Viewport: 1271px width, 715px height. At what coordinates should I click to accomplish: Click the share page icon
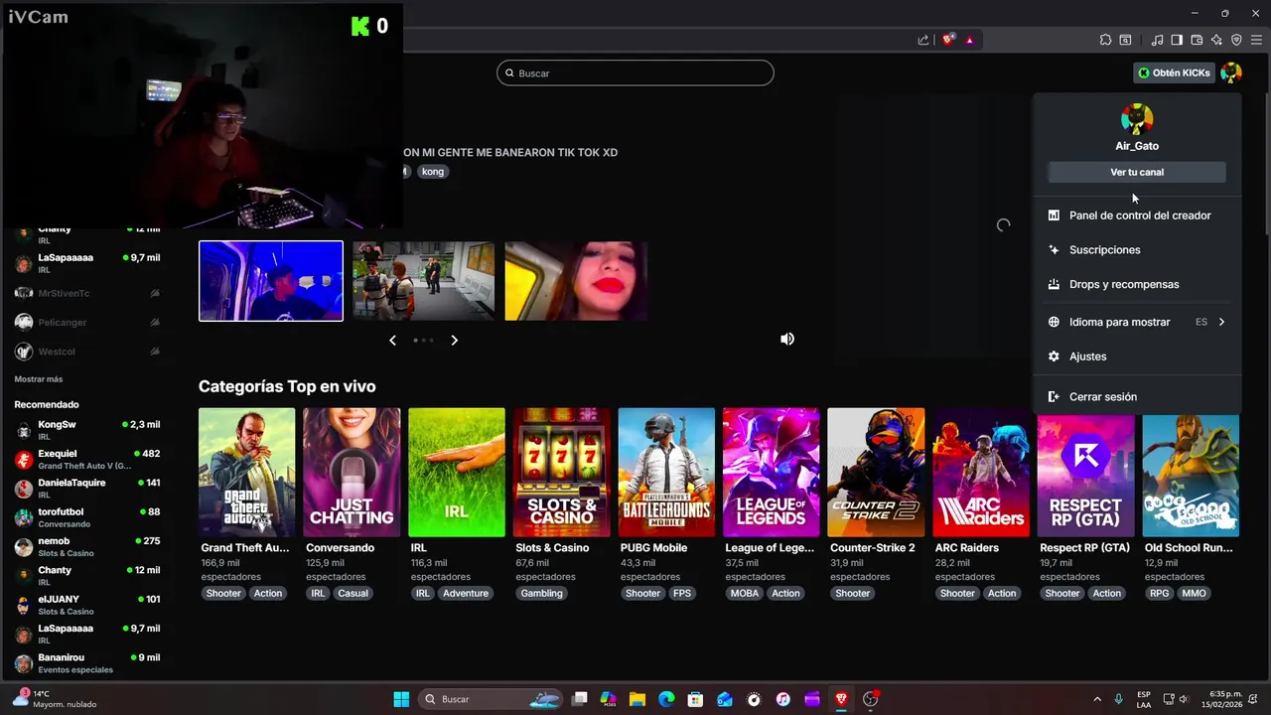(x=923, y=40)
